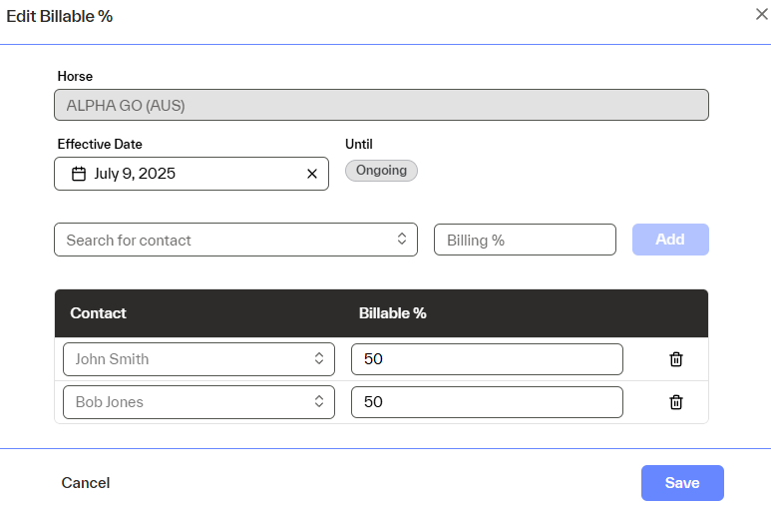
Task: Clear the July 9, 2025 date
Action: point(311,174)
